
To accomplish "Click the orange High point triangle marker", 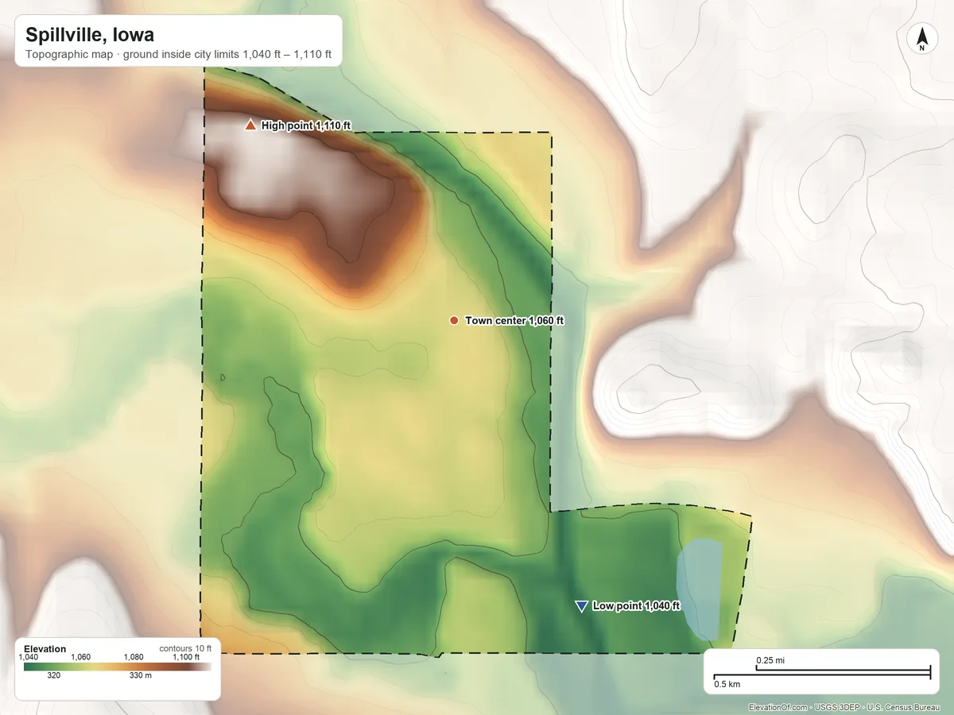I will pos(250,125).
